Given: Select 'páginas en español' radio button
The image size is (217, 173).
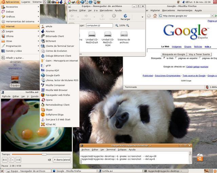Looking at the screenshot, I should click(x=176, y=58).
